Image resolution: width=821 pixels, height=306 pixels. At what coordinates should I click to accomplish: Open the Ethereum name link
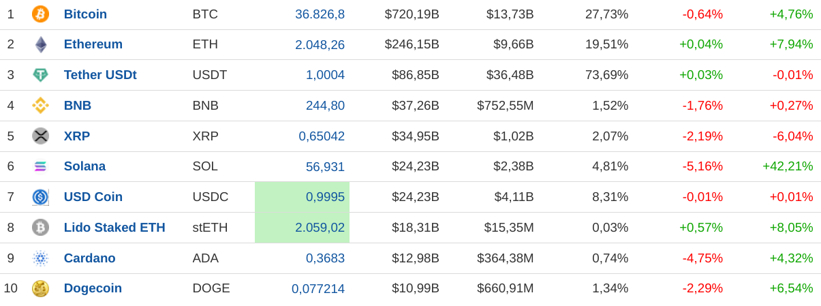pyautogui.click(x=93, y=44)
